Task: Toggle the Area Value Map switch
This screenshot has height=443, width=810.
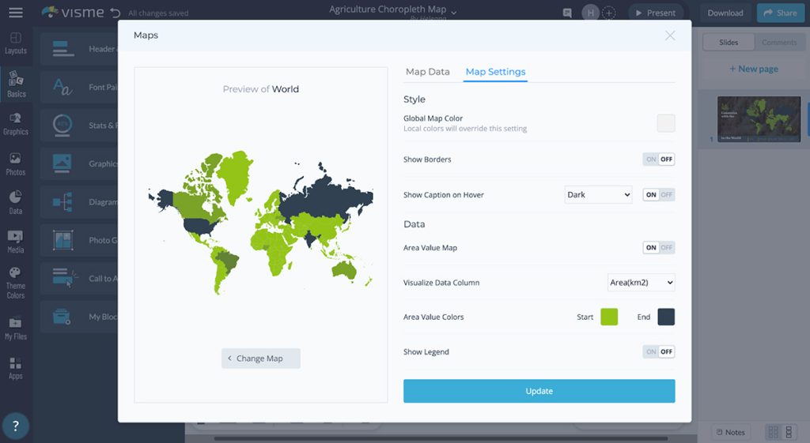Action: [658, 248]
